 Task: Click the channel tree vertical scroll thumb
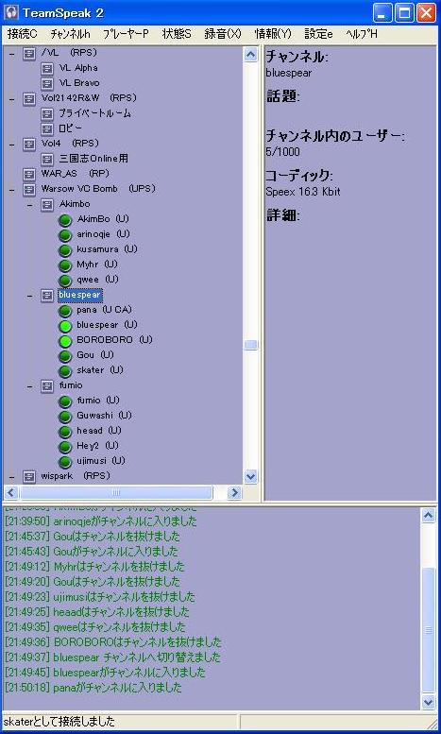point(251,345)
